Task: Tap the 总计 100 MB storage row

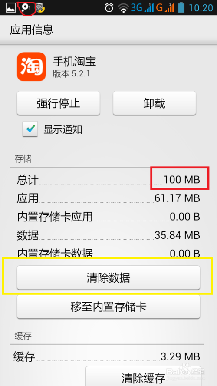Action: tap(108, 180)
